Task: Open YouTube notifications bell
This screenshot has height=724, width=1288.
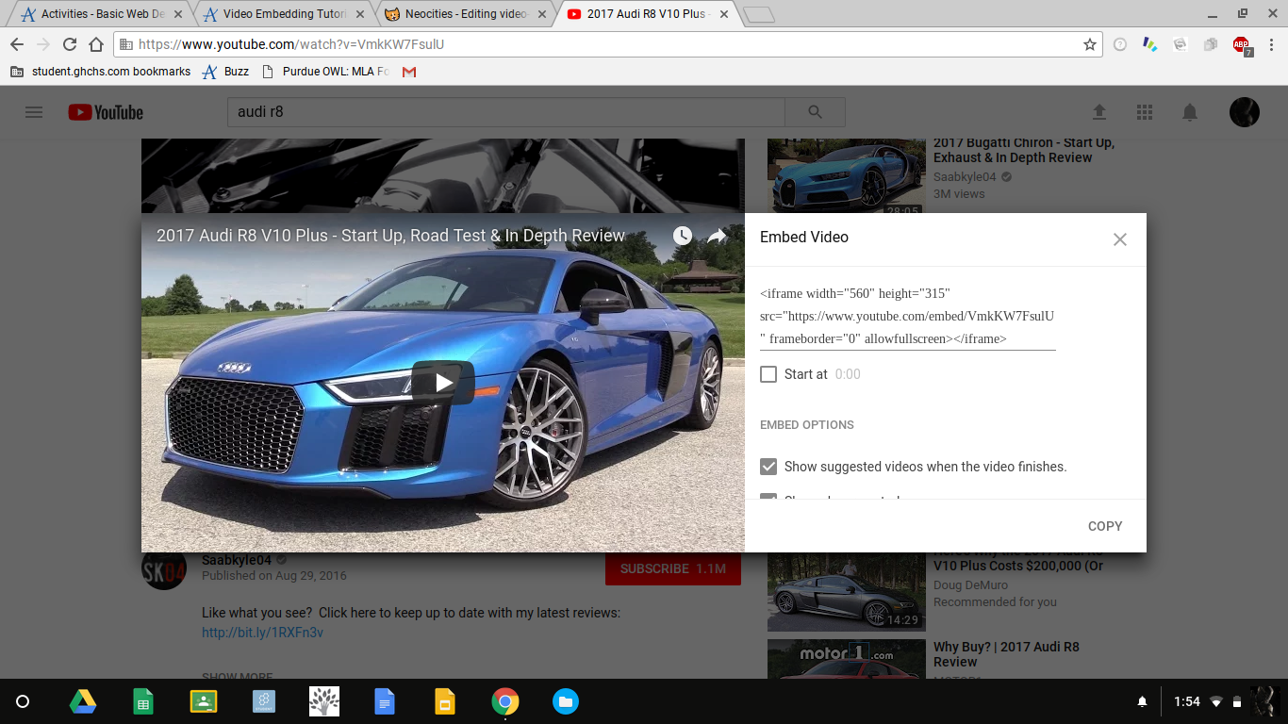Action: tap(1190, 112)
